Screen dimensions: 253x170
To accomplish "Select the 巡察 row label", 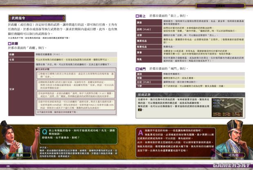I will (x=149, y=35).
